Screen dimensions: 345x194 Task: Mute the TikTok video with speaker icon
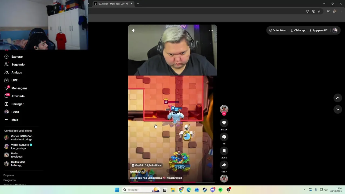[x=133, y=30]
